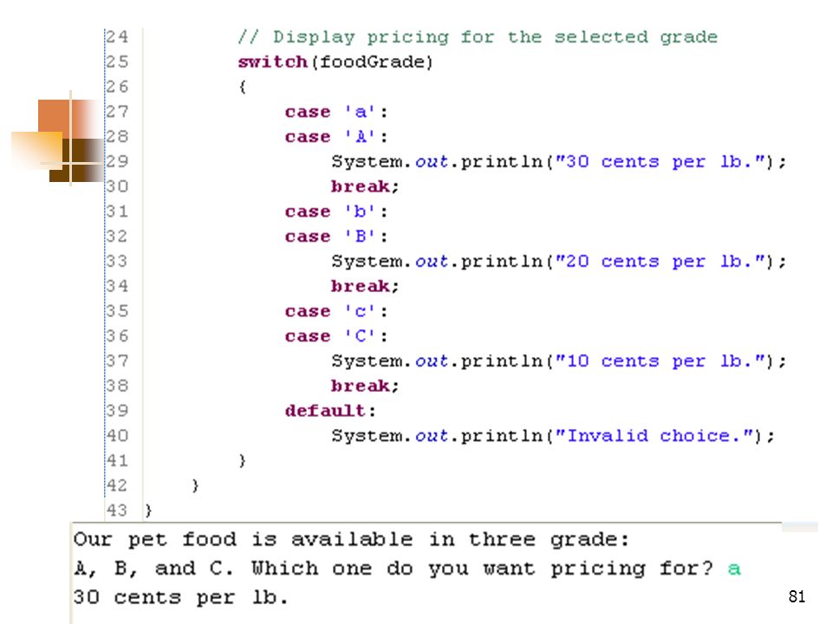Click line number 43 in the gutter
832x624 pixels.
click(117, 510)
